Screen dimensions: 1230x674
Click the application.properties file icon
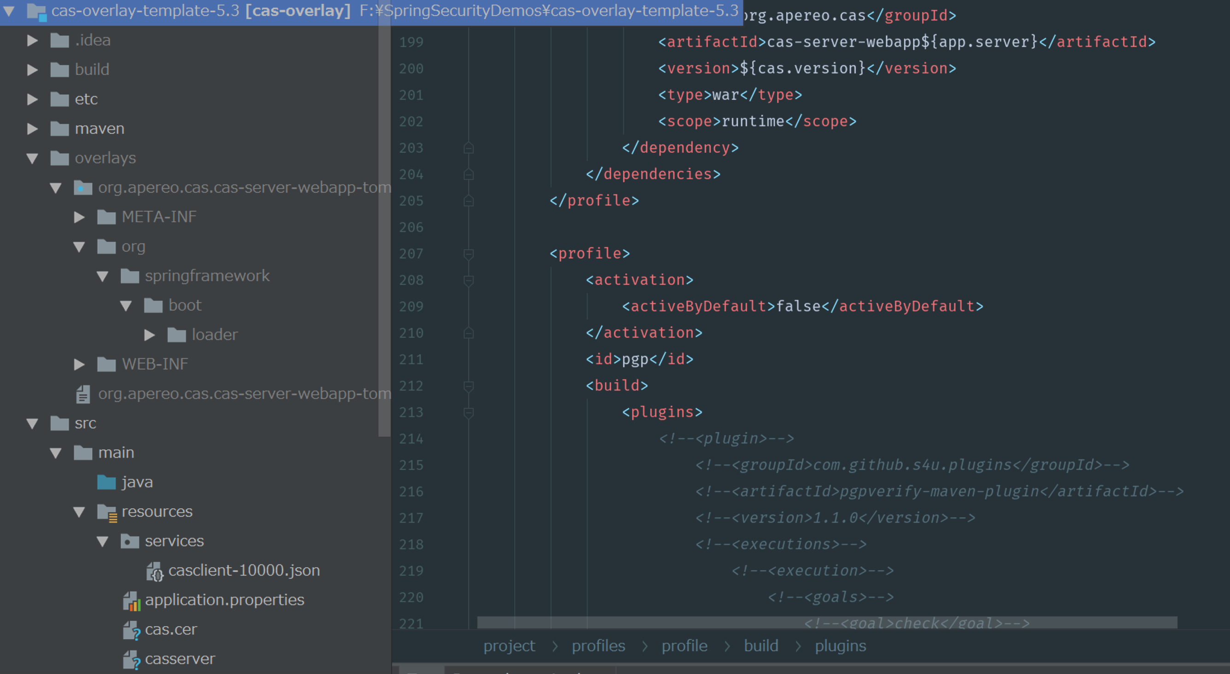131,600
